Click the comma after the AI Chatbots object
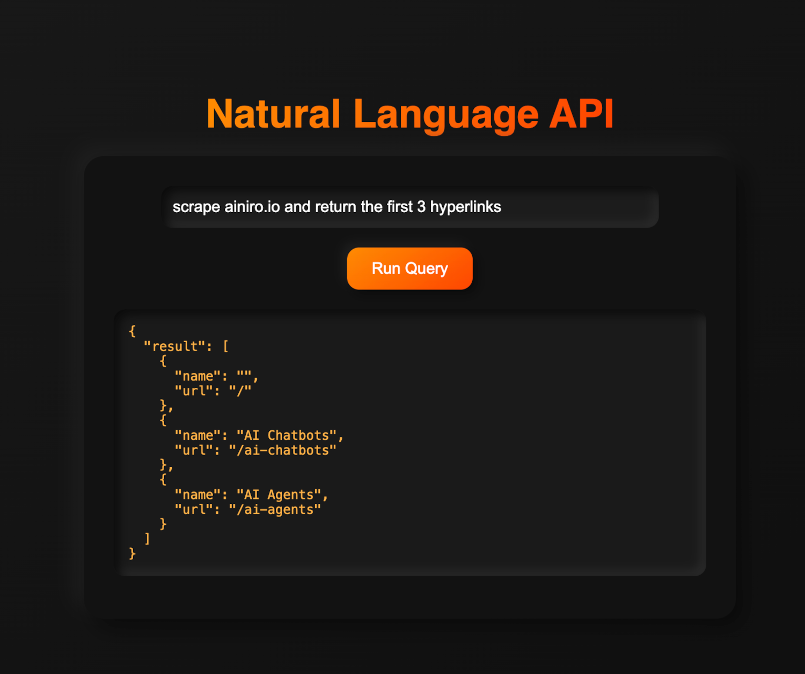 click(x=171, y=465)
